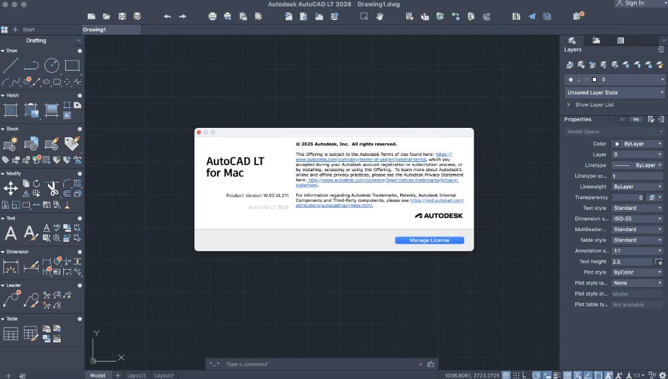Click the Zoom window toolbar icon
The width and height of the screenshot is (668, 379).
[x=364, y=17]
